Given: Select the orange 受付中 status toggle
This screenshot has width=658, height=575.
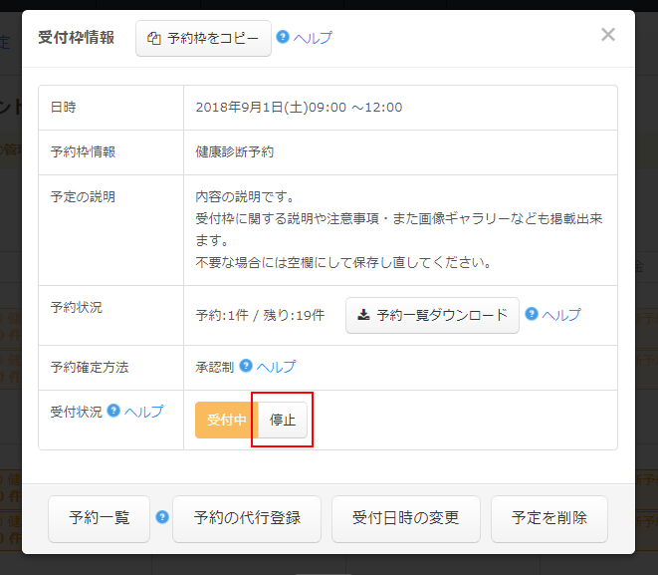Looking at the screenshot, I should coord(226,421).
